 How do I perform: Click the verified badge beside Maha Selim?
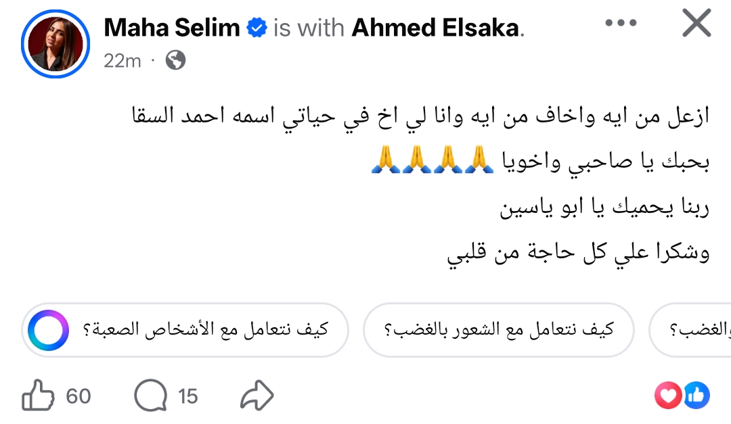[x=257, y=28]
